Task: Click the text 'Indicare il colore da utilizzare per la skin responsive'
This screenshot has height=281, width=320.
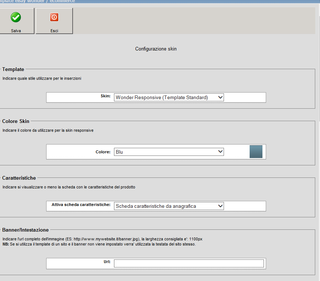Action: click(48, 130)
